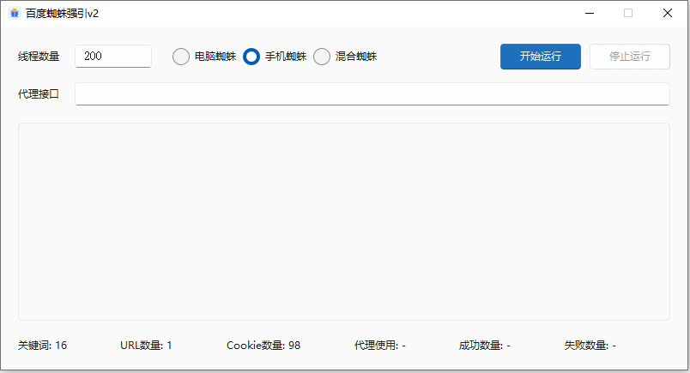Minimize the 百度蜘蛛强引v2 window

pos(590,13)
